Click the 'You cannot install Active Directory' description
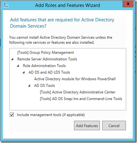Screen dimensions: 137x143 (x=61, y=40)
